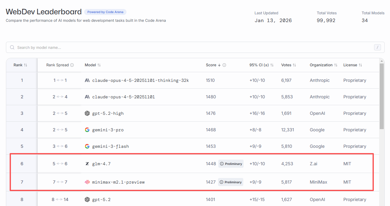The image size is (390, 206).
Task: Sort the table by Rank column
Action: 20,65
